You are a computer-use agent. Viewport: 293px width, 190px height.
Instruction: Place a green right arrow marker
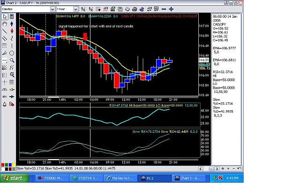click(x=12, y=97)
